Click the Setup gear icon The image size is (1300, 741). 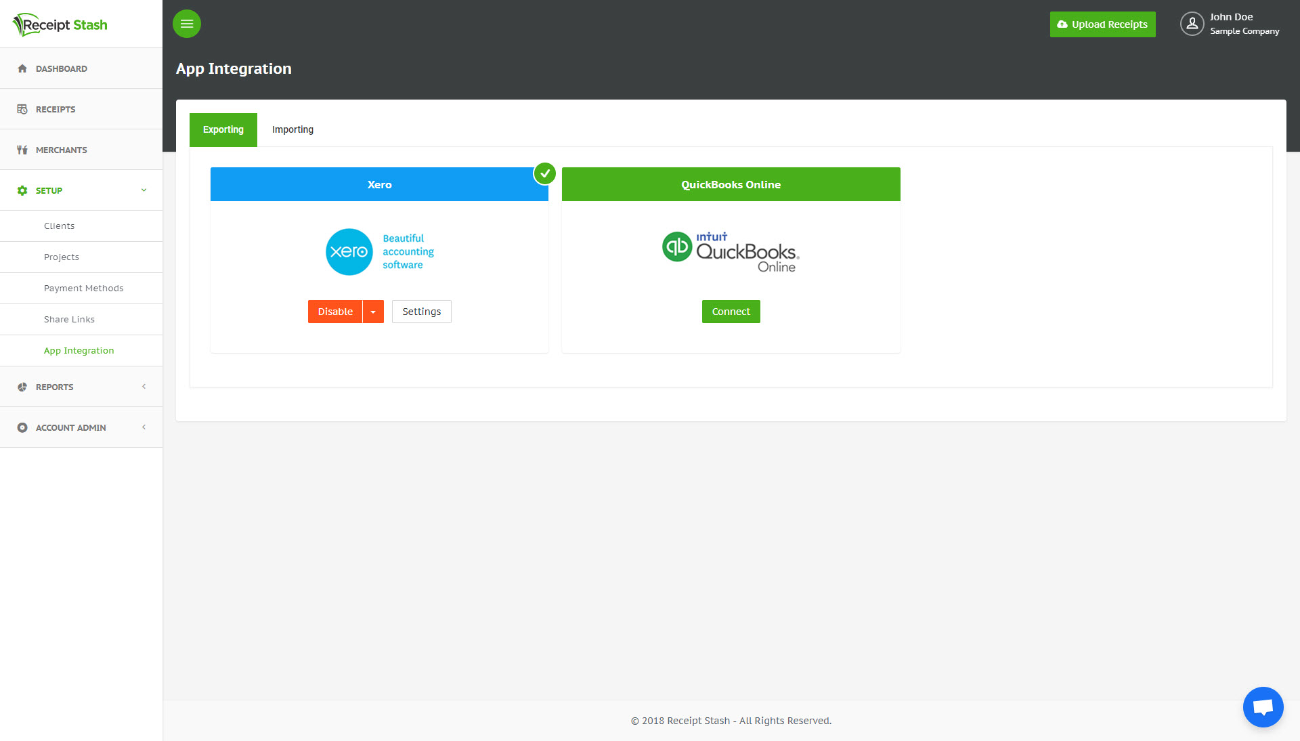(x=22, y=190)
